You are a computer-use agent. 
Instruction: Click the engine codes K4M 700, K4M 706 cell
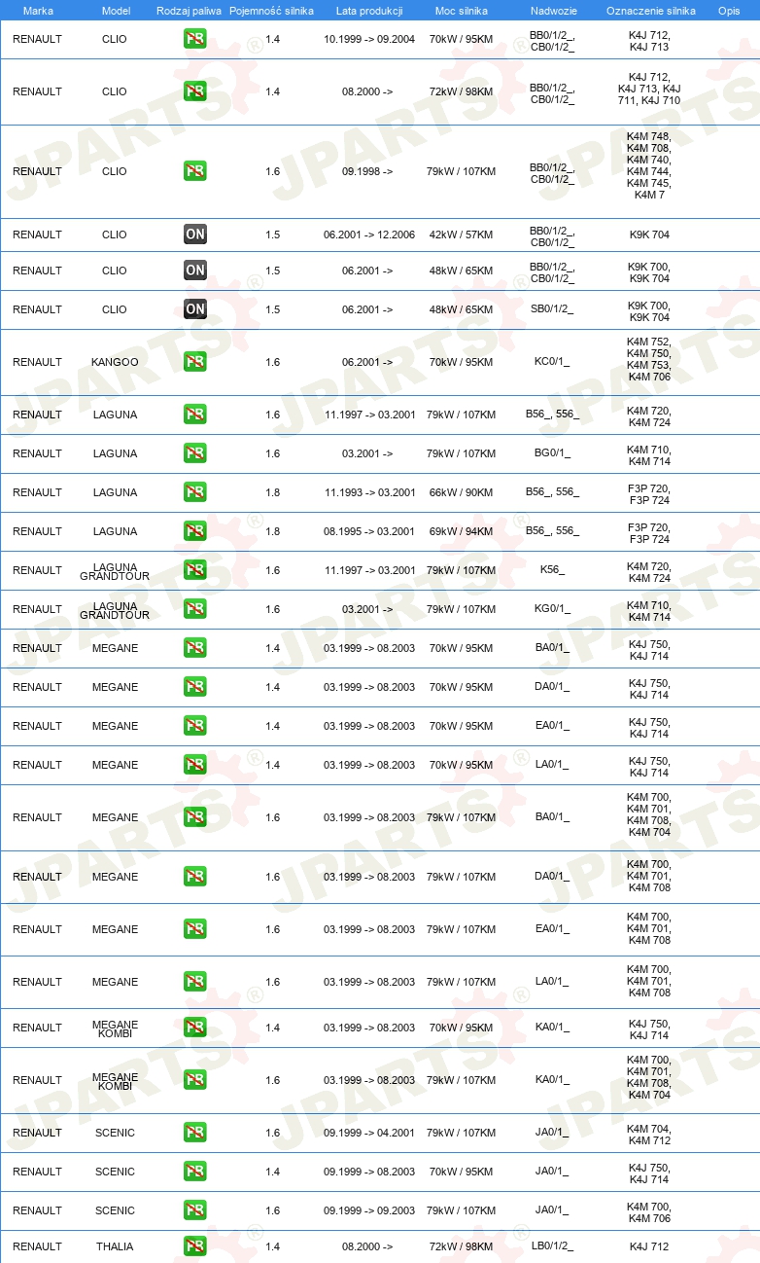tap(649, 1210)
